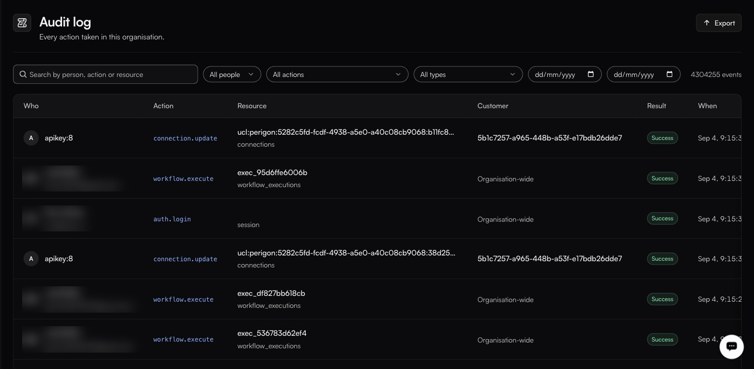Open calendar picker on first date field
Image resolution: width=754 pixels, height=369 pixels.
(591, 74)
